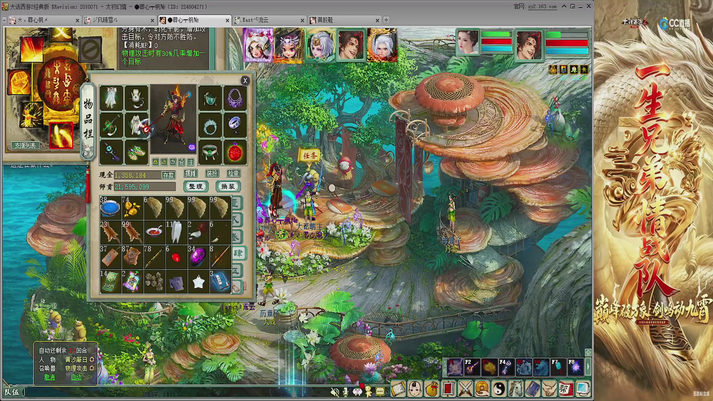Switch to the 大、葬心枫メ tab
The height and width of the screenshot is (401, 713).
[x=44, y=20]
